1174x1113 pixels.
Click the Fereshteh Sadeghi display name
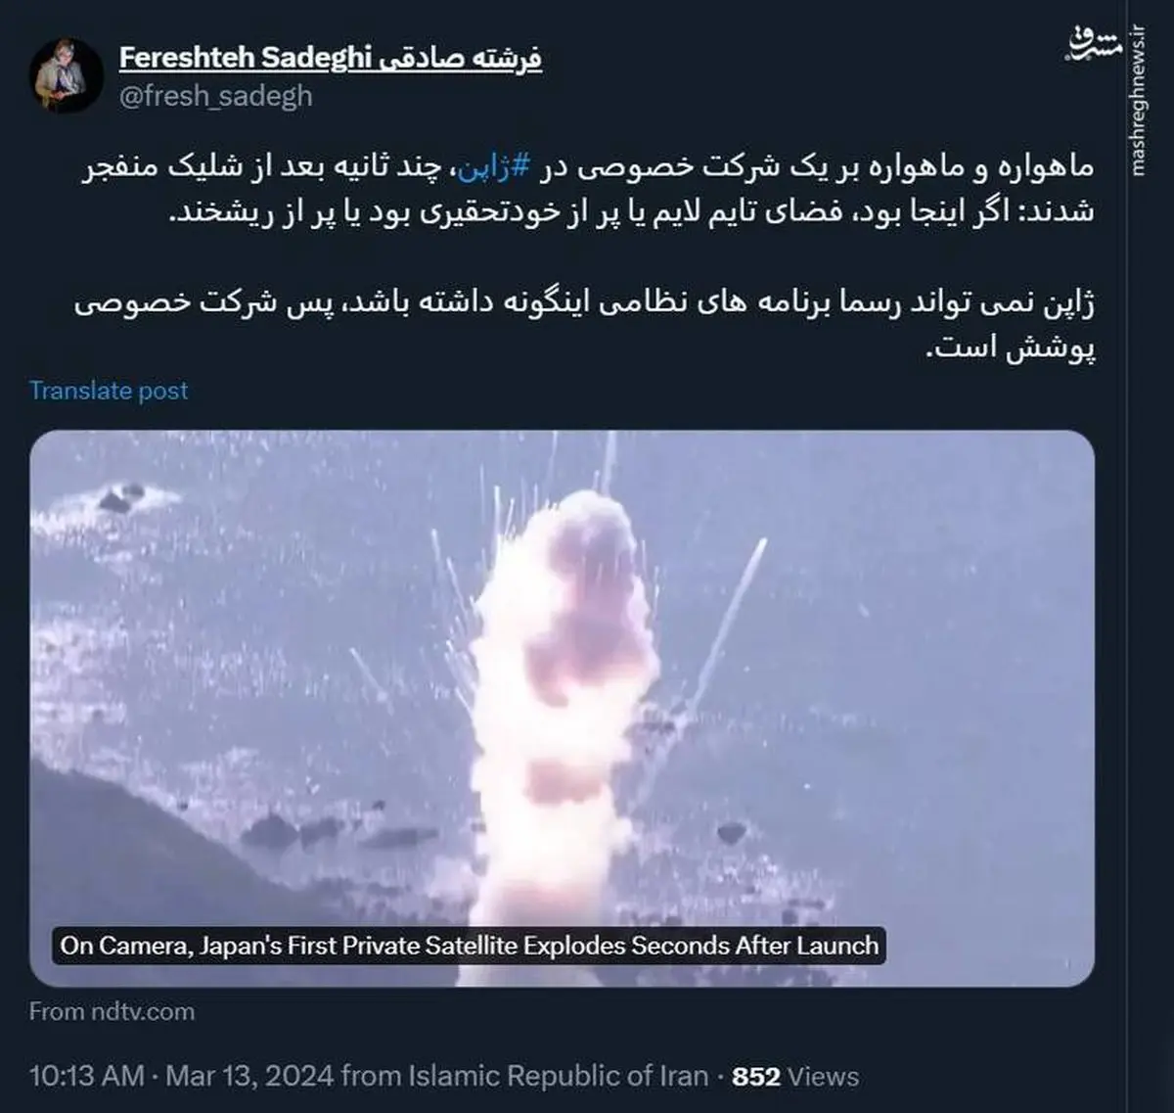point(245,58)
